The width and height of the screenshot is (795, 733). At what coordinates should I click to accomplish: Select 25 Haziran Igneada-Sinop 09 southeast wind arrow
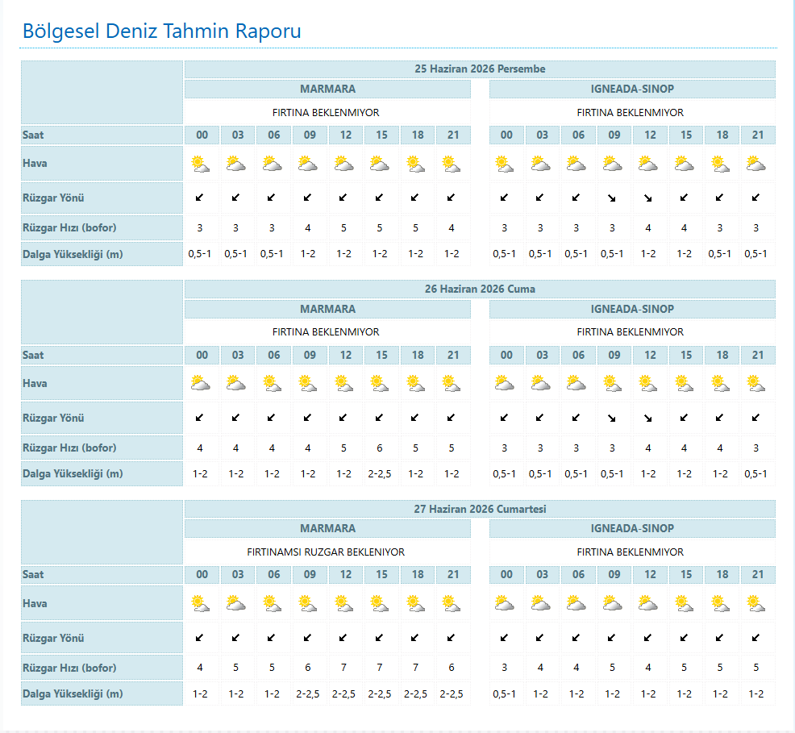point(612,198)
